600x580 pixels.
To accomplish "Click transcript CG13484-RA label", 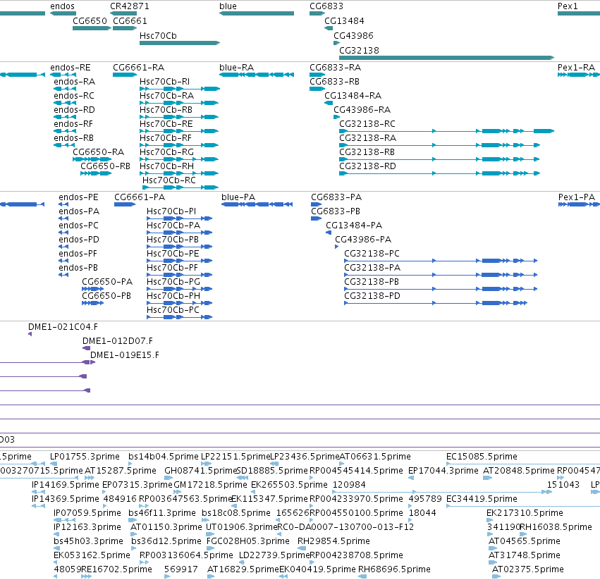I will tap(353, 96).
